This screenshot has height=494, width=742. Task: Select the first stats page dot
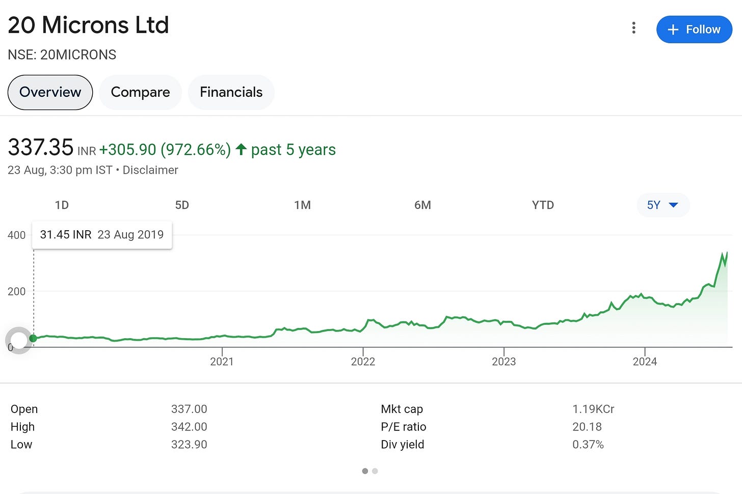click(x=365, y=471)
